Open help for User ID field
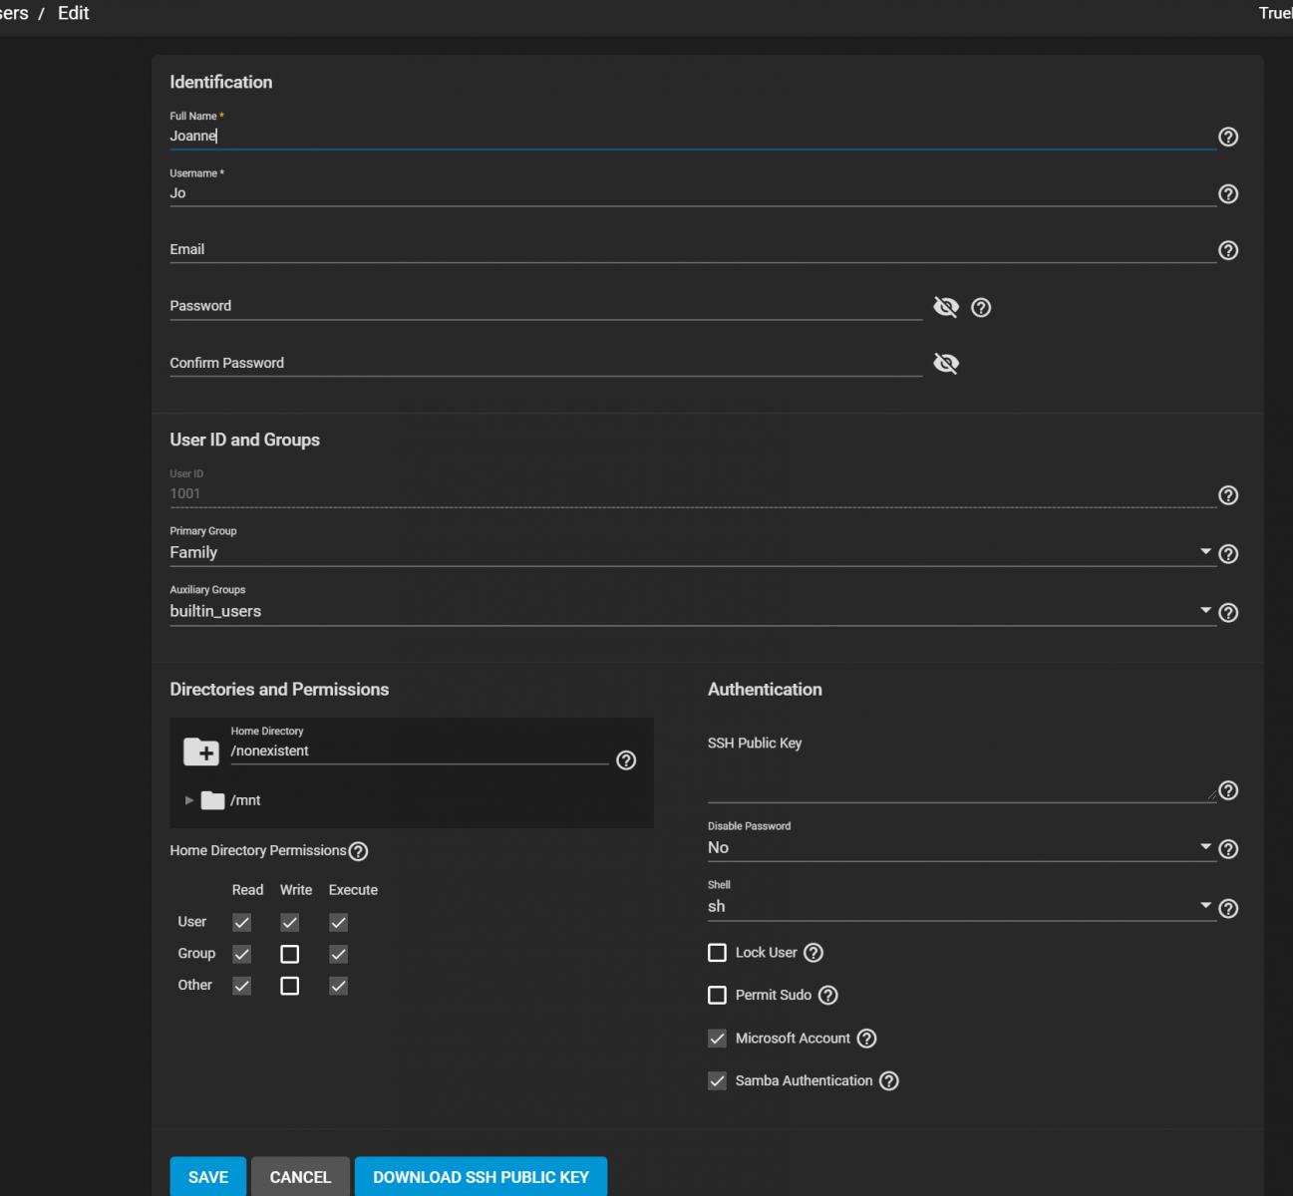Screen dimensions: 1293x1196 [x=1228, y=495]
